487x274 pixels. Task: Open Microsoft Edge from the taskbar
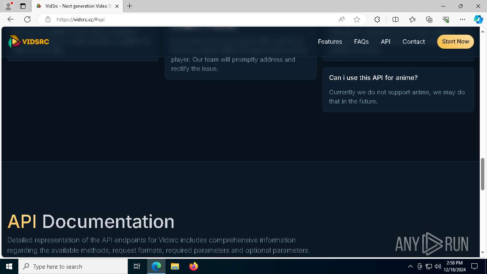156,266
